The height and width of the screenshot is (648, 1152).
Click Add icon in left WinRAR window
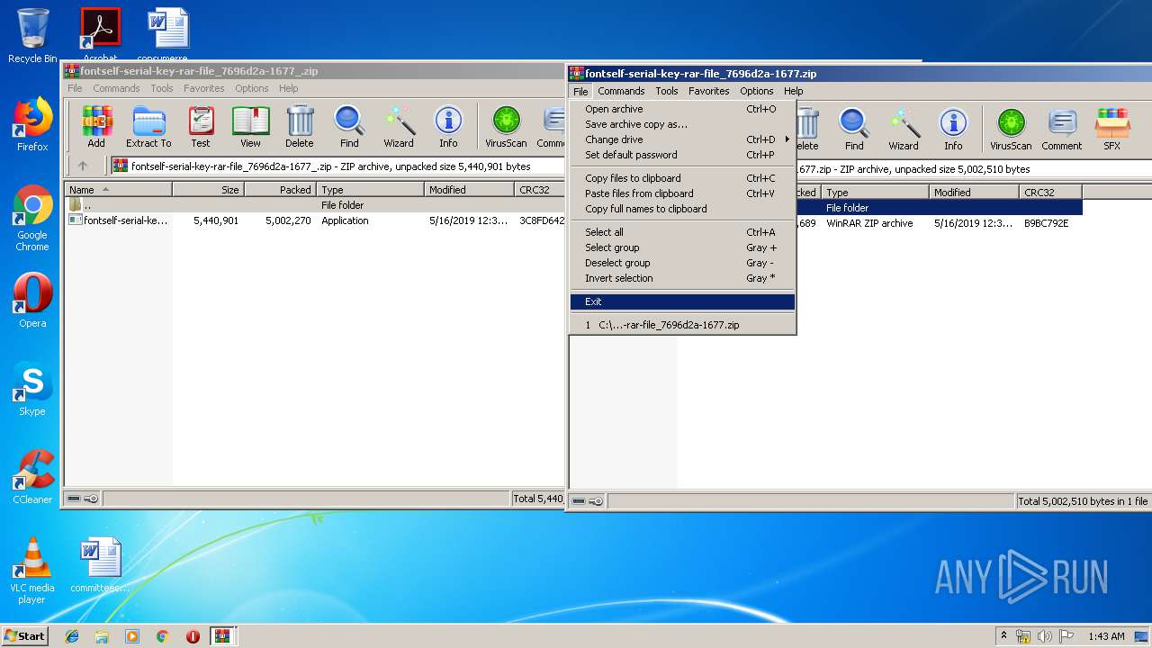click(x=96, y=127)
